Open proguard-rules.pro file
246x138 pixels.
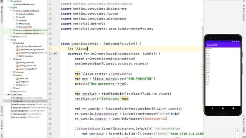click(x=29, y=107)
